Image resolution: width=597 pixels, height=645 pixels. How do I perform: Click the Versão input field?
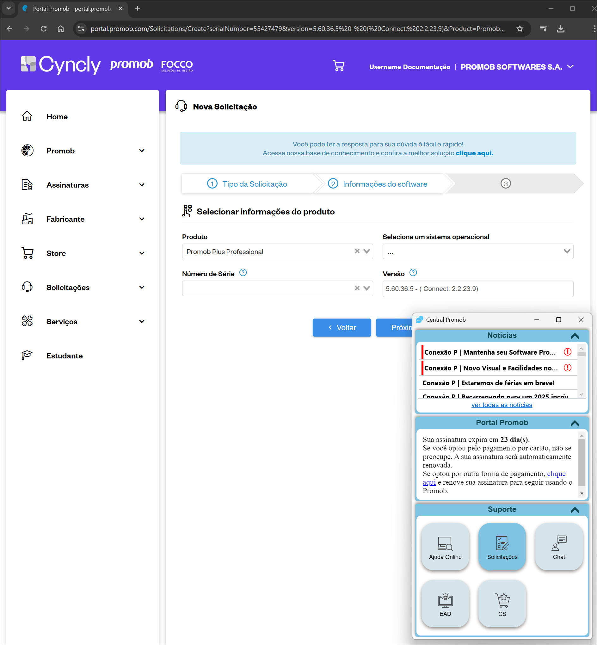[x=478, y=288]
